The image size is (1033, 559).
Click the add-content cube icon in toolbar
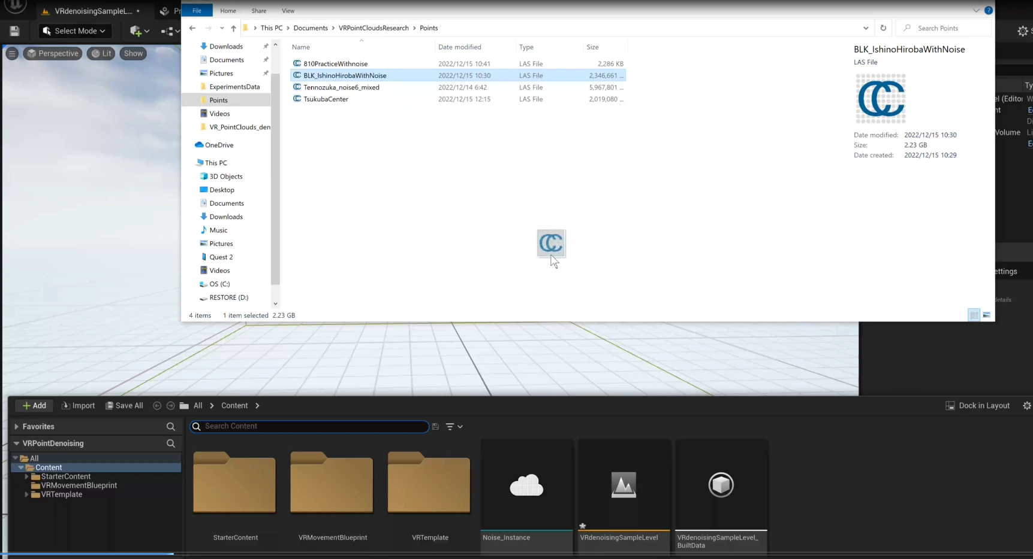pyautogui.click(x=139, y=31)
